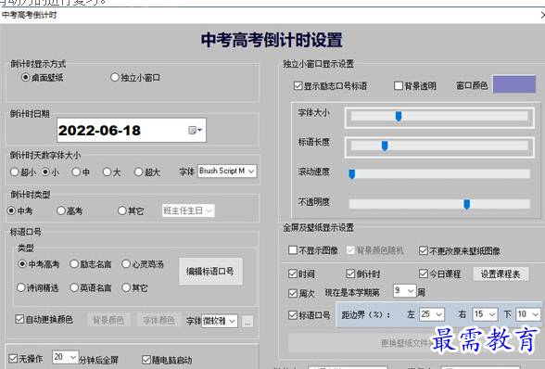Screen dimensions: 545x369
Task: Click the 编辑标语口号 button
Action: [210, 272]
